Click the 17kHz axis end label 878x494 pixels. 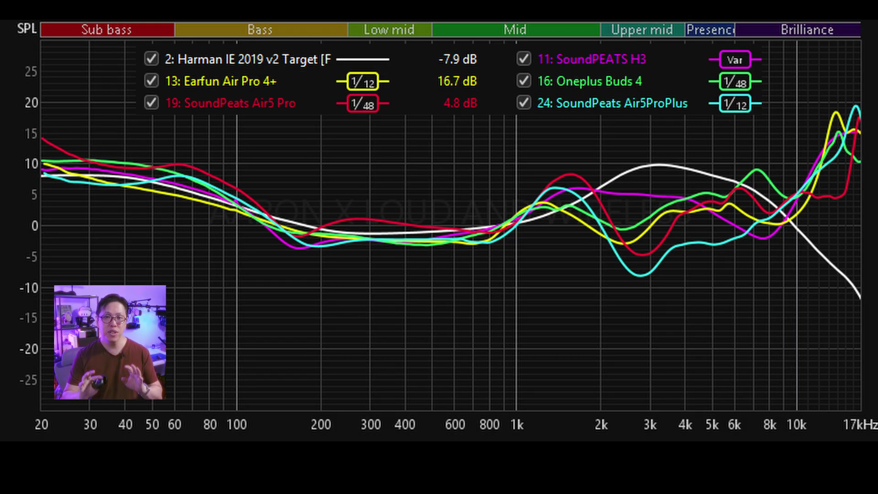[x=860, y=425]
